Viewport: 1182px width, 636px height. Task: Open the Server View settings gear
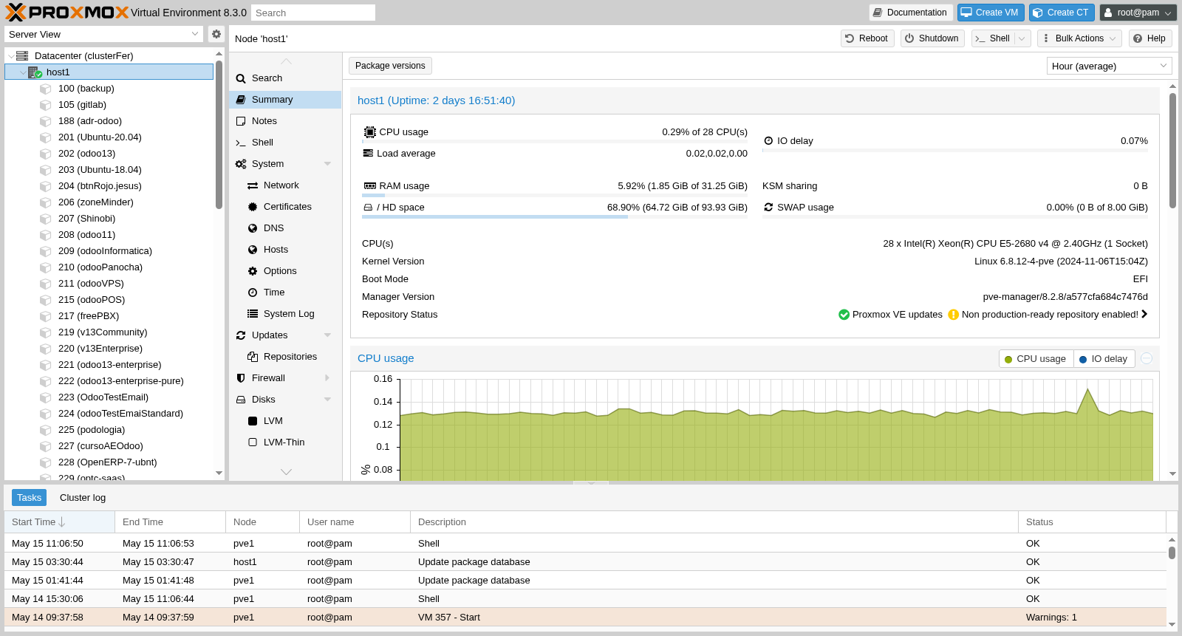[x=216, y=34]
